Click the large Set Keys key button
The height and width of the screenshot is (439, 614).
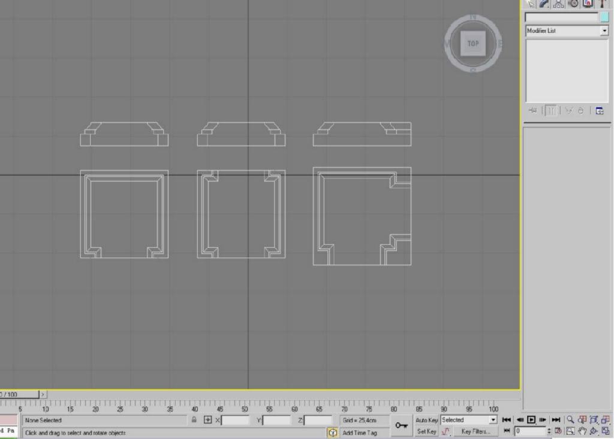[x=401, y=426]
